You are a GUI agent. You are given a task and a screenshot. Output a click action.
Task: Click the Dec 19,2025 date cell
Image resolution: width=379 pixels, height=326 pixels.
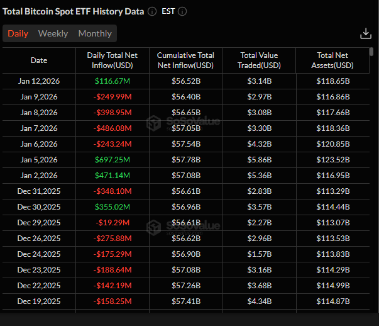[x=39, y=301]
